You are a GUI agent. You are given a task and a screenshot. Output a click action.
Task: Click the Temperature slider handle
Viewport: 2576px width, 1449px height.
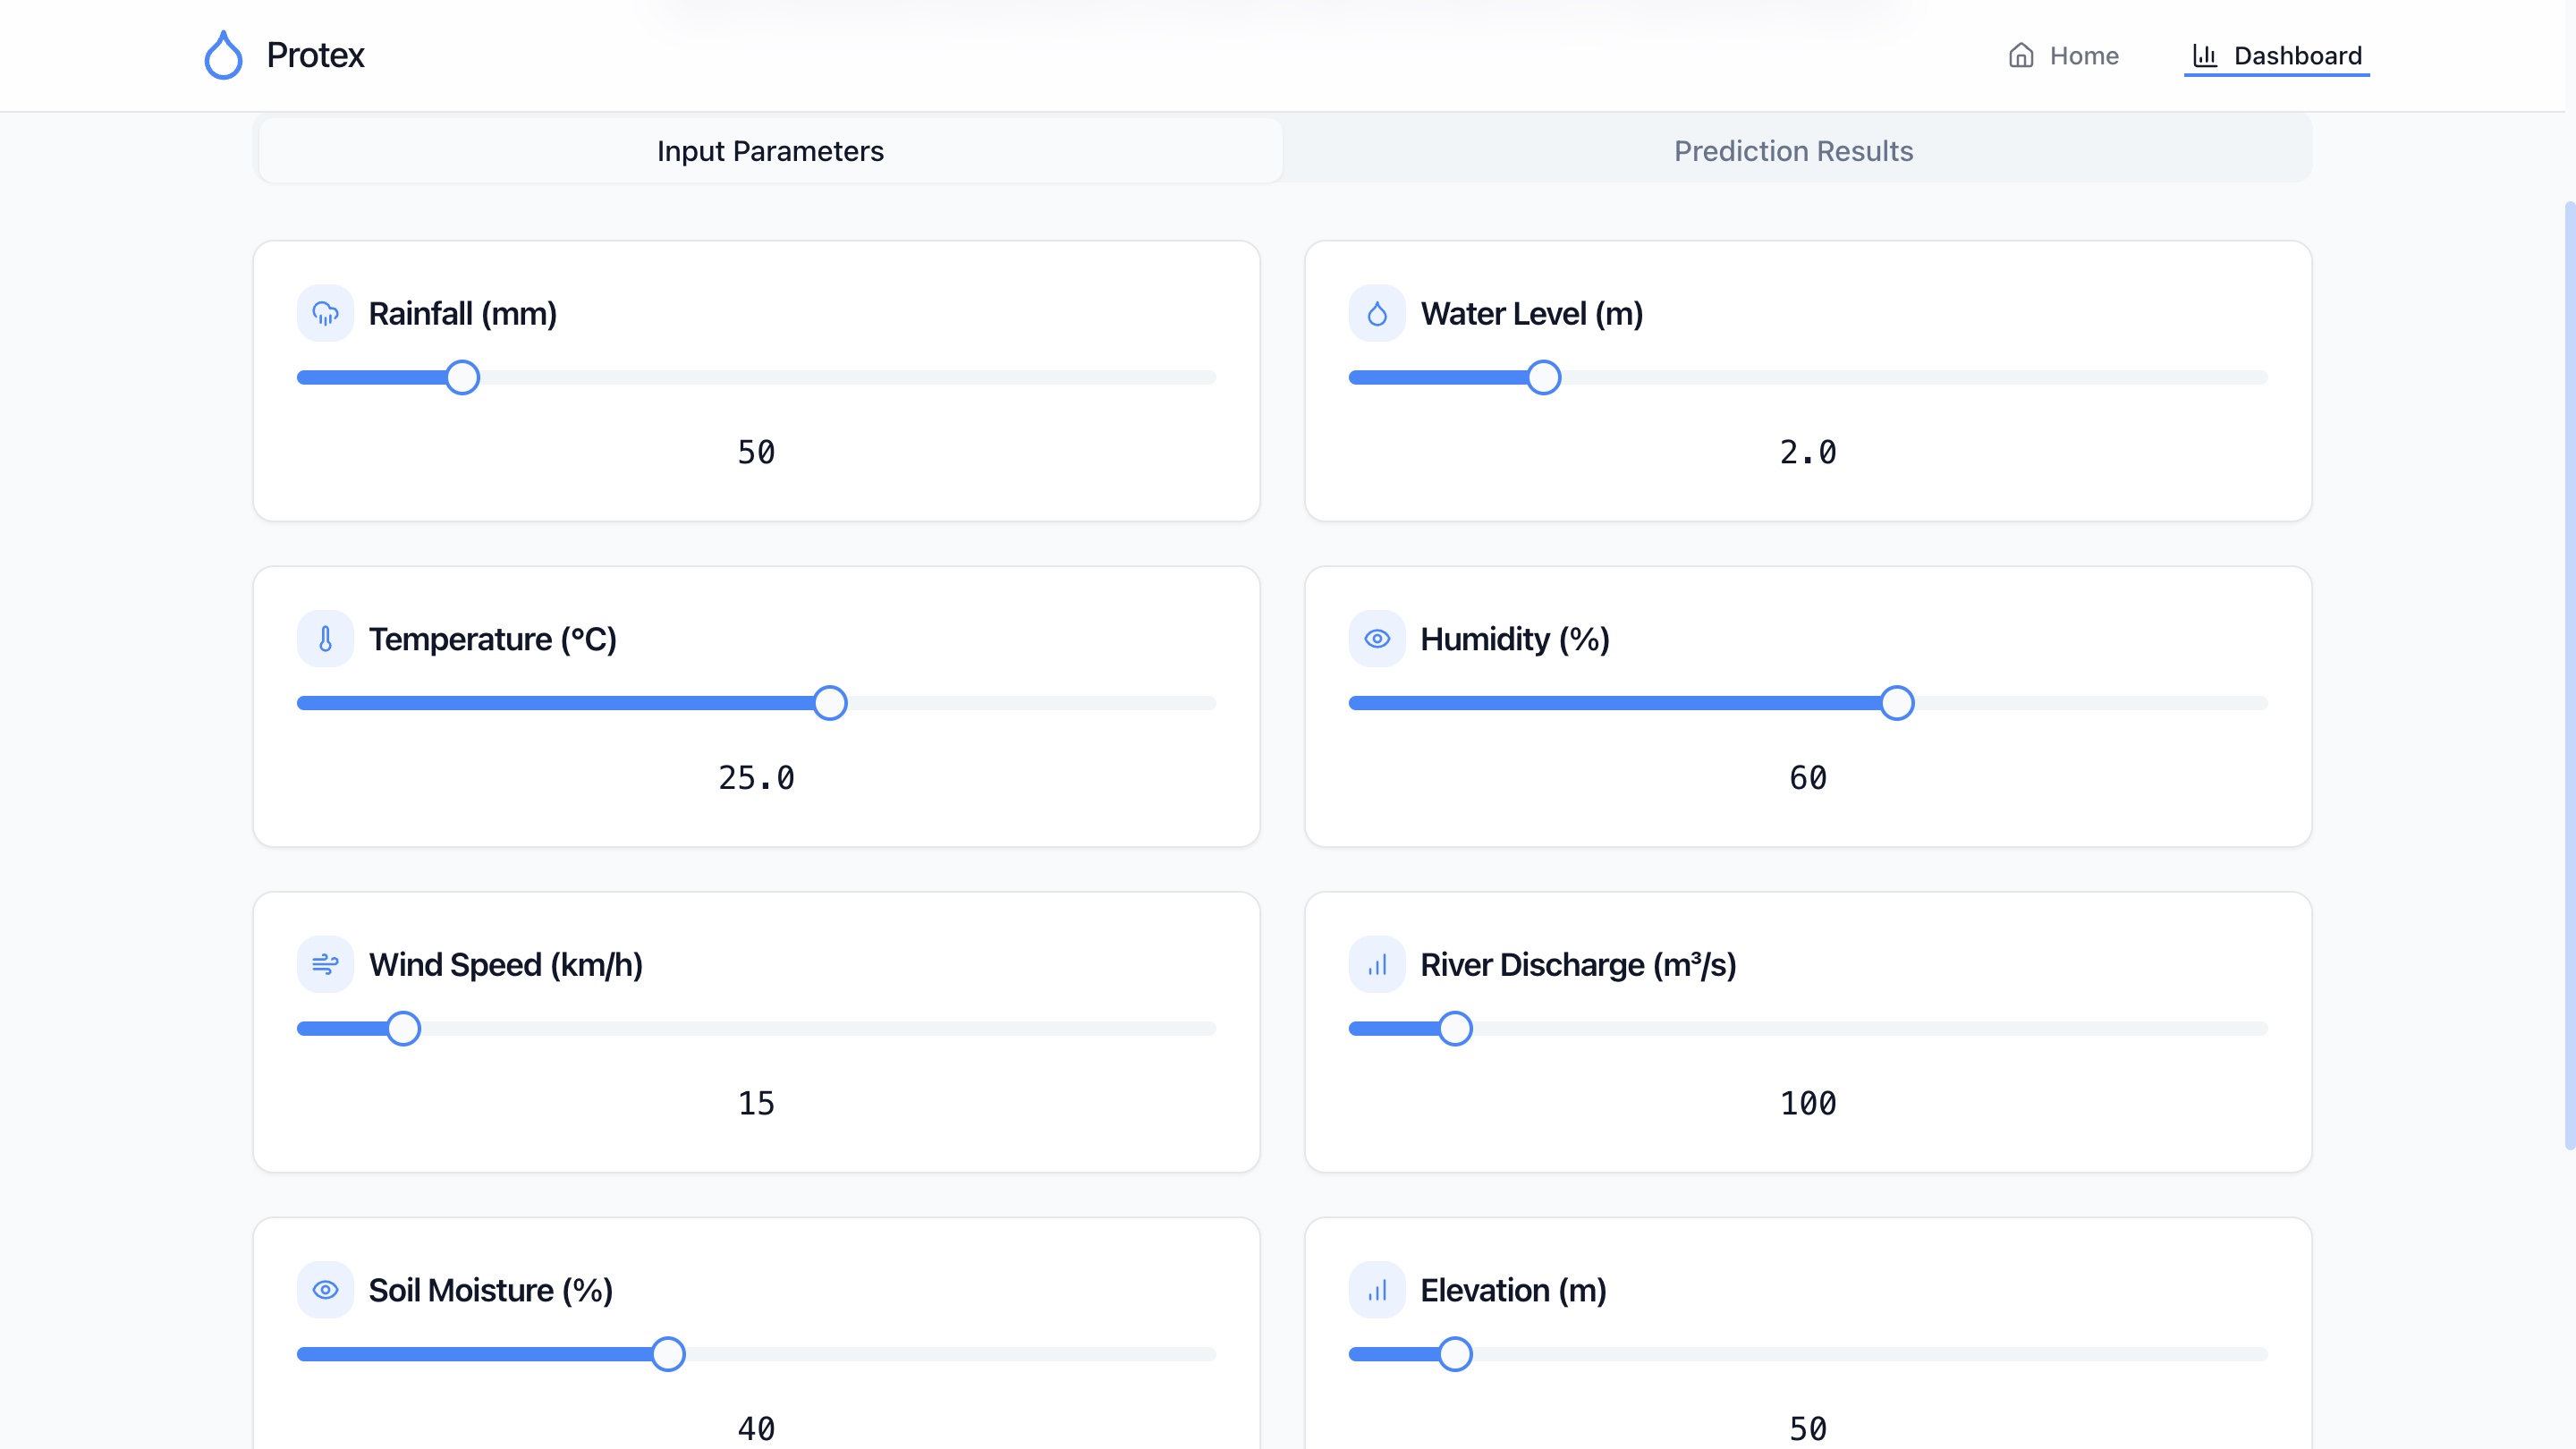830,703
